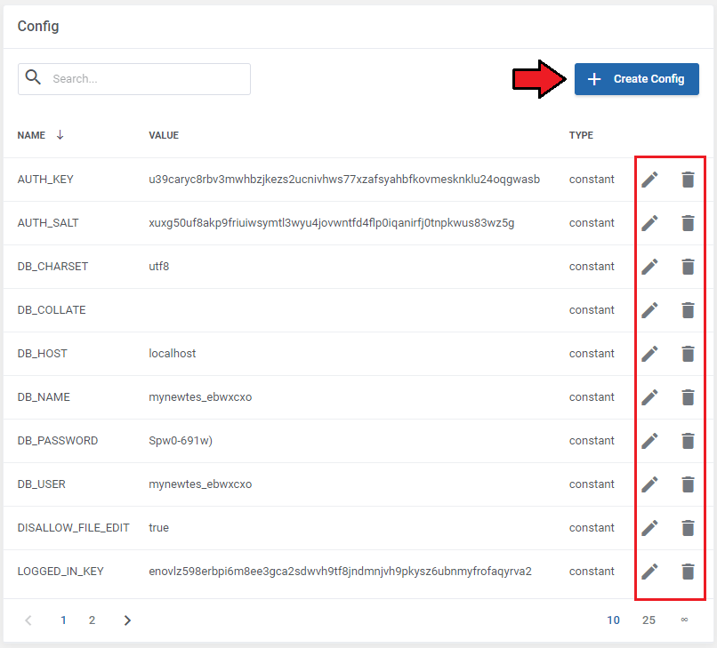Click the AUTH_KEY value starting u39caryc
Screen dimensions: 717x648
pyautogui.click(x=344, y=180)
